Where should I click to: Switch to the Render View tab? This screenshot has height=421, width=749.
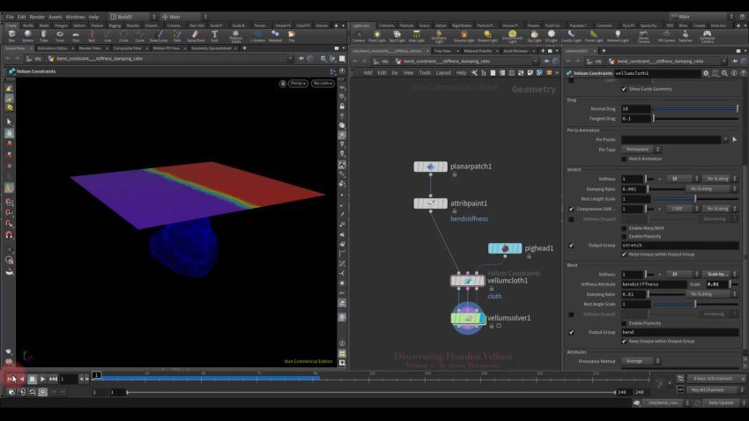pyautogui.click(x=90, y=48)
